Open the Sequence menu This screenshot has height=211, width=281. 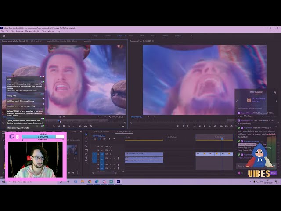(x=19, y=31)
